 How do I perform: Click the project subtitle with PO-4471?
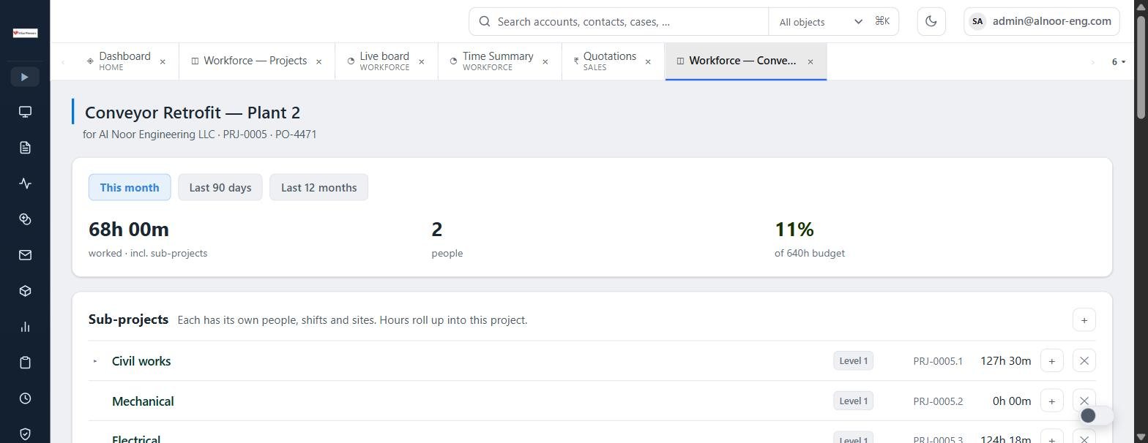point(199,135)
